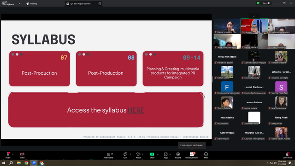Click the HERE syllabus link

[136, 110]
